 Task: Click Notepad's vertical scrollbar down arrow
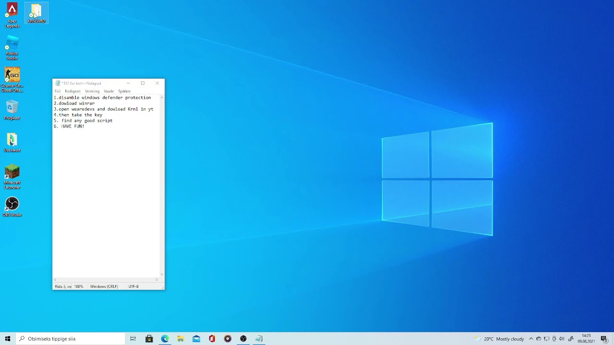point(162,275)
